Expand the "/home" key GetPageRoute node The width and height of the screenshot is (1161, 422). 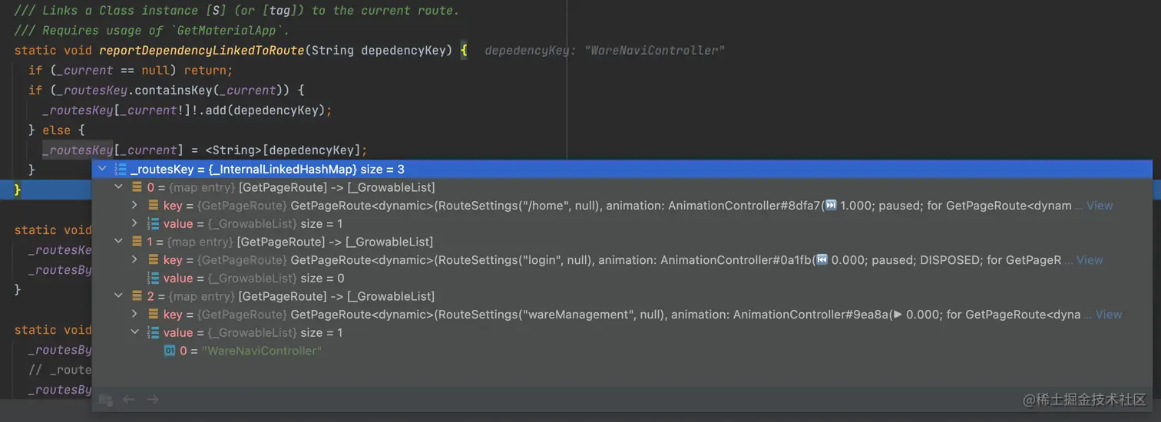point(134,206)
